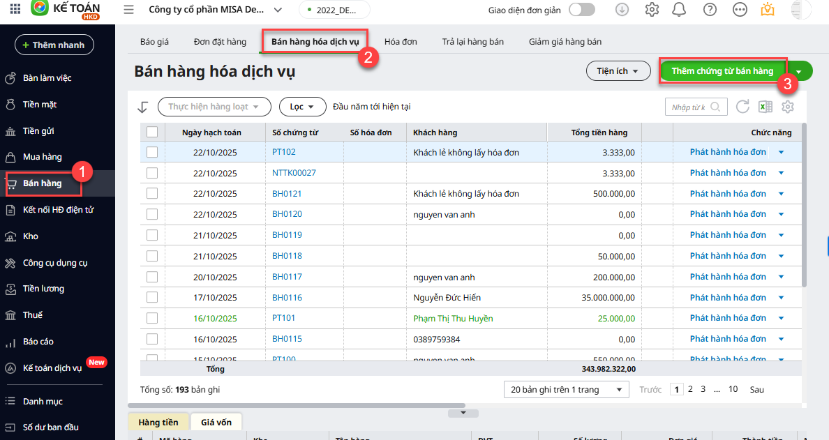This screenshot has width=829, height=440.
Task: Tick the checkbox for row PT102
Action: tap(152, 152)
